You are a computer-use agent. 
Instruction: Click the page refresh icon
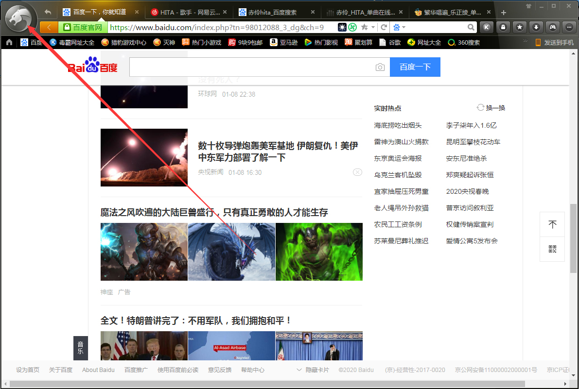coord(383,28)
